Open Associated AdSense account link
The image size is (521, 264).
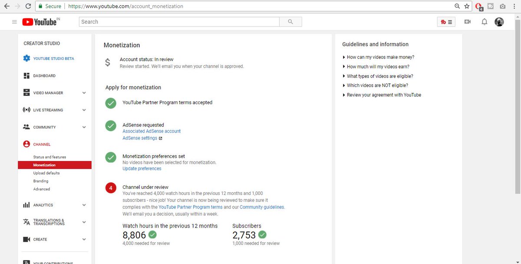pos(152,131)
